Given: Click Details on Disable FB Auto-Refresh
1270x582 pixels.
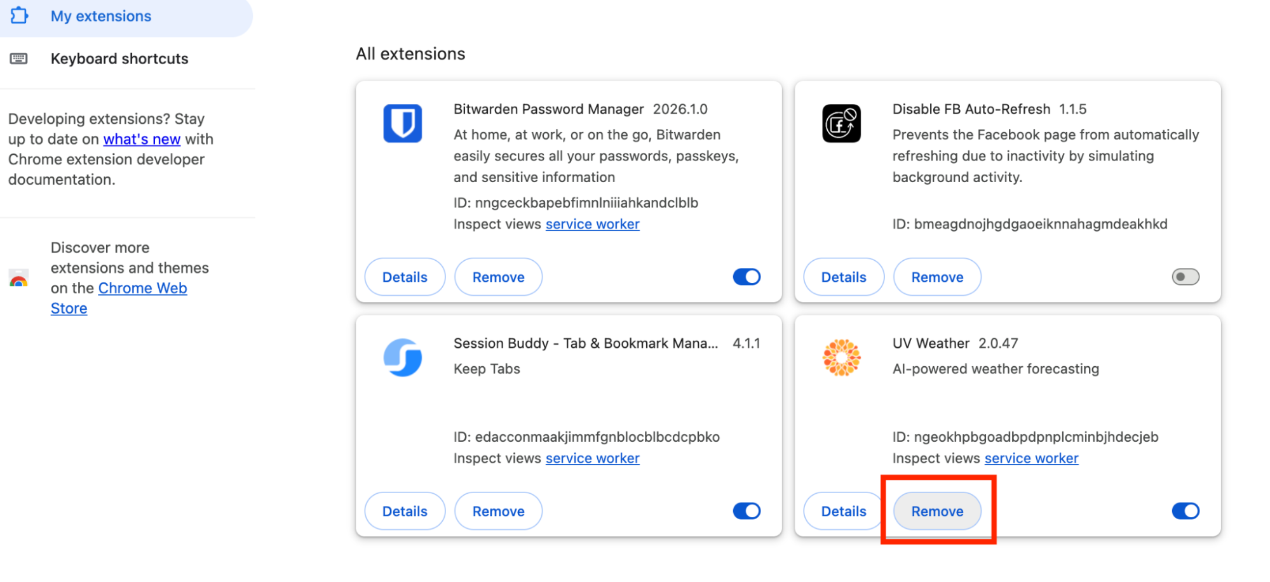Looking at the screenshot, I should point(843,276).
